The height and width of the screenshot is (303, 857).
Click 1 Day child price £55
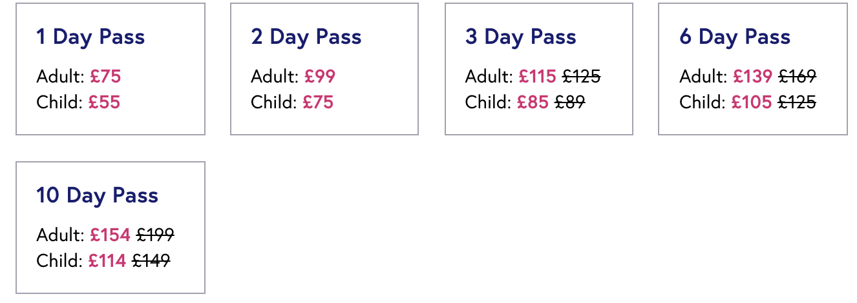point(104,103)
